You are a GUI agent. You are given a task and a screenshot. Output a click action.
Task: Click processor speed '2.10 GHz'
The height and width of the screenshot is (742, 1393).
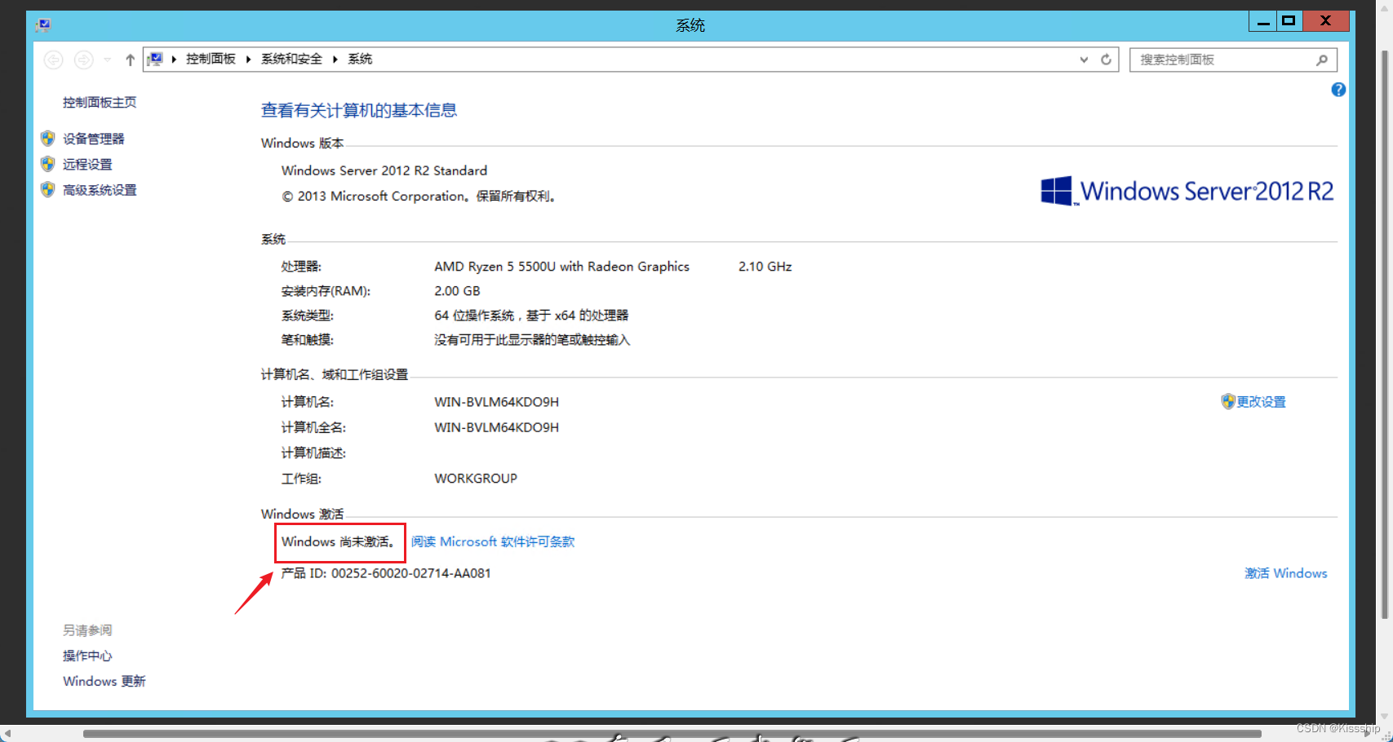[x=765, y=267]
